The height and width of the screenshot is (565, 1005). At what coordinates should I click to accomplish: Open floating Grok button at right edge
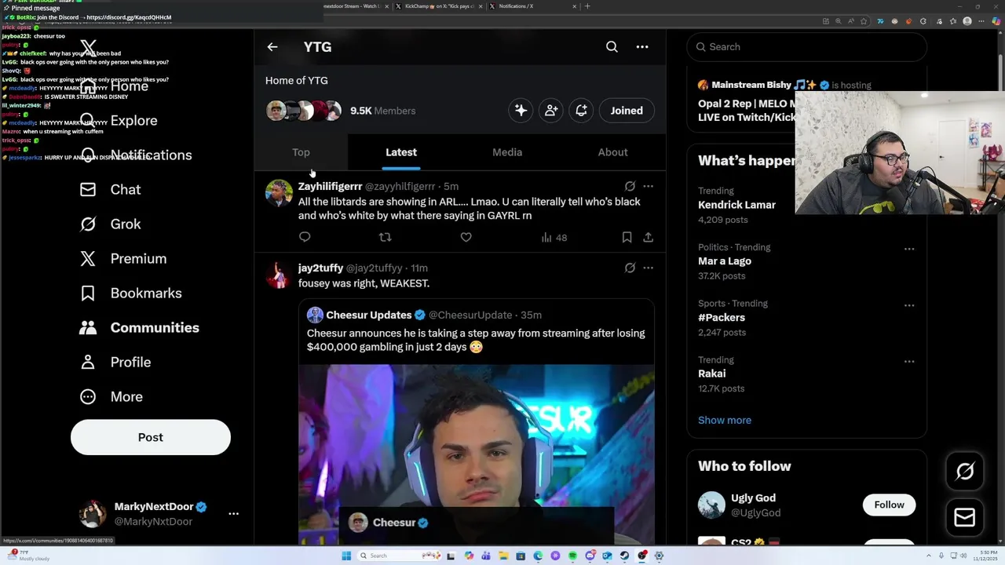[x=965, y=471]
